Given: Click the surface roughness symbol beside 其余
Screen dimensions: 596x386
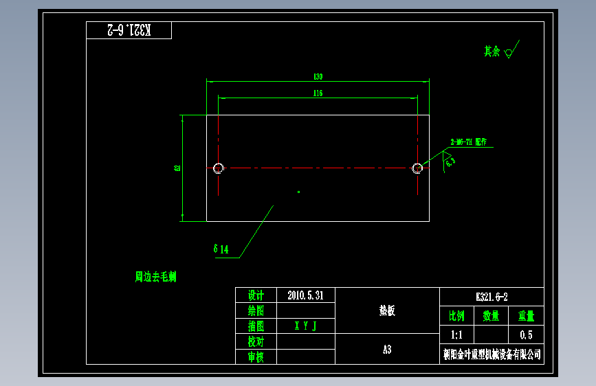Looking at the screenshot, I should (511, 49).
